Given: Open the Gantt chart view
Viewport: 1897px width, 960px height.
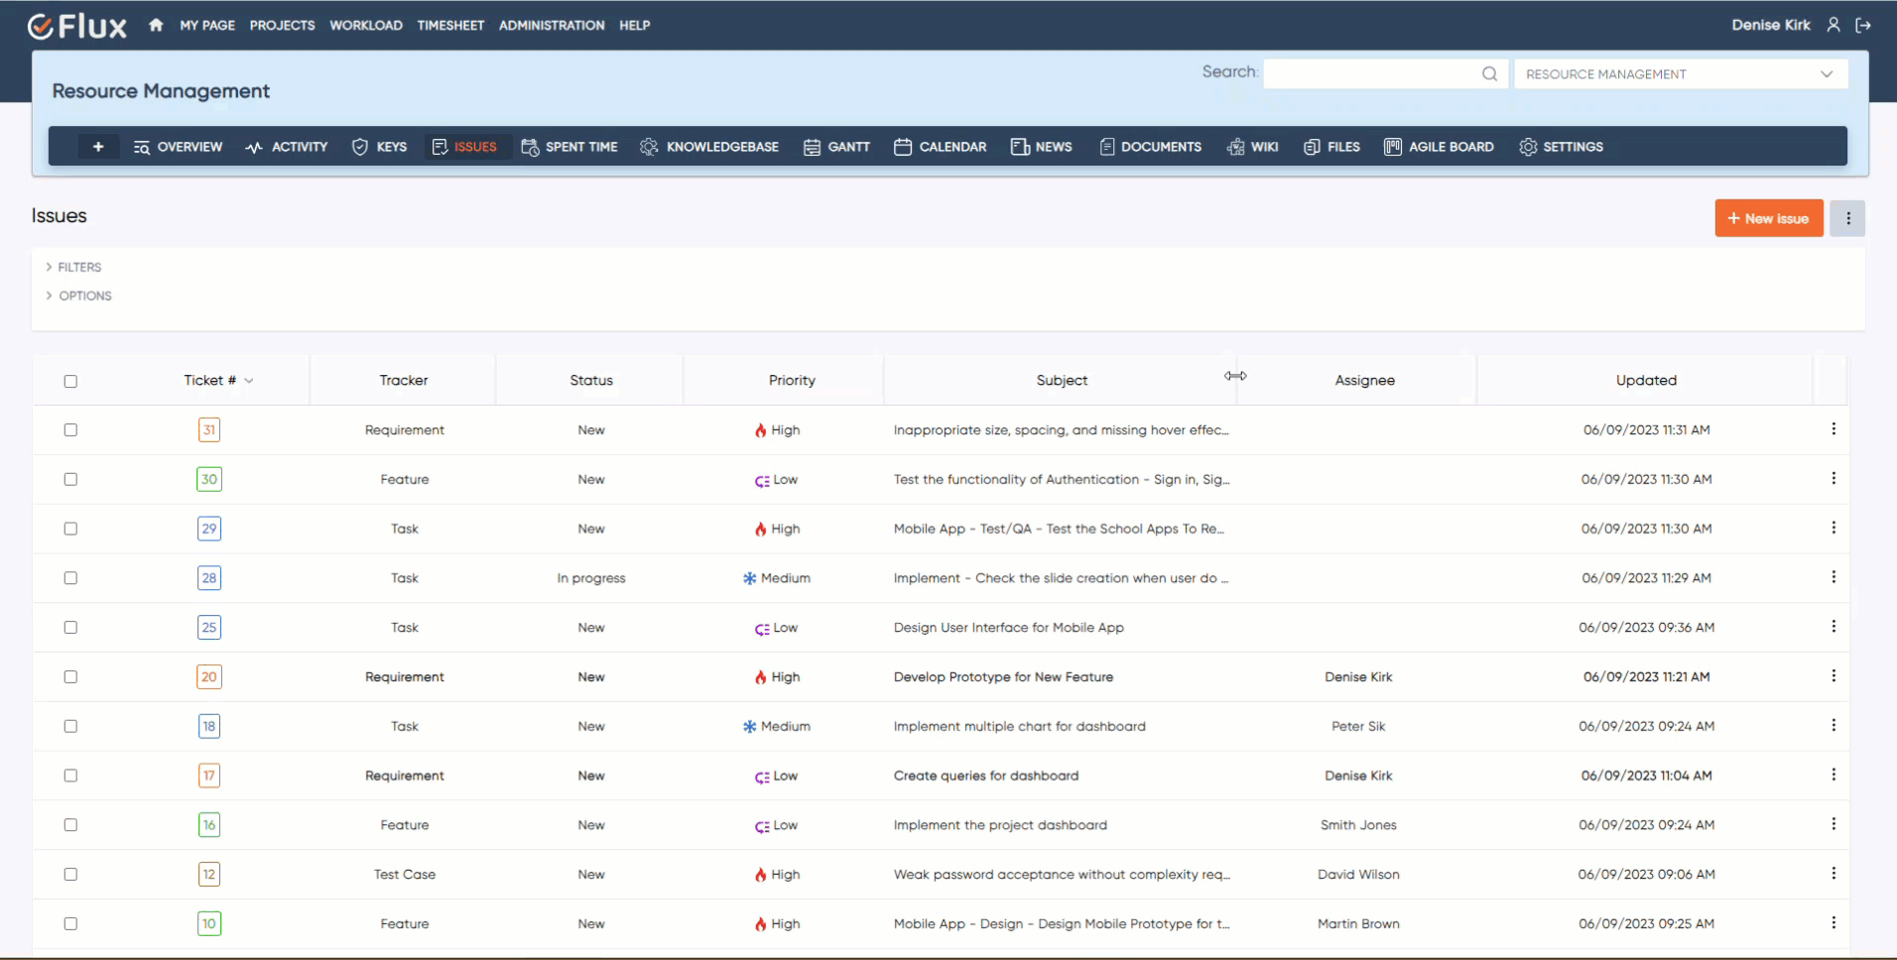Looking at the screenshot, I should [x=836, y=146].
